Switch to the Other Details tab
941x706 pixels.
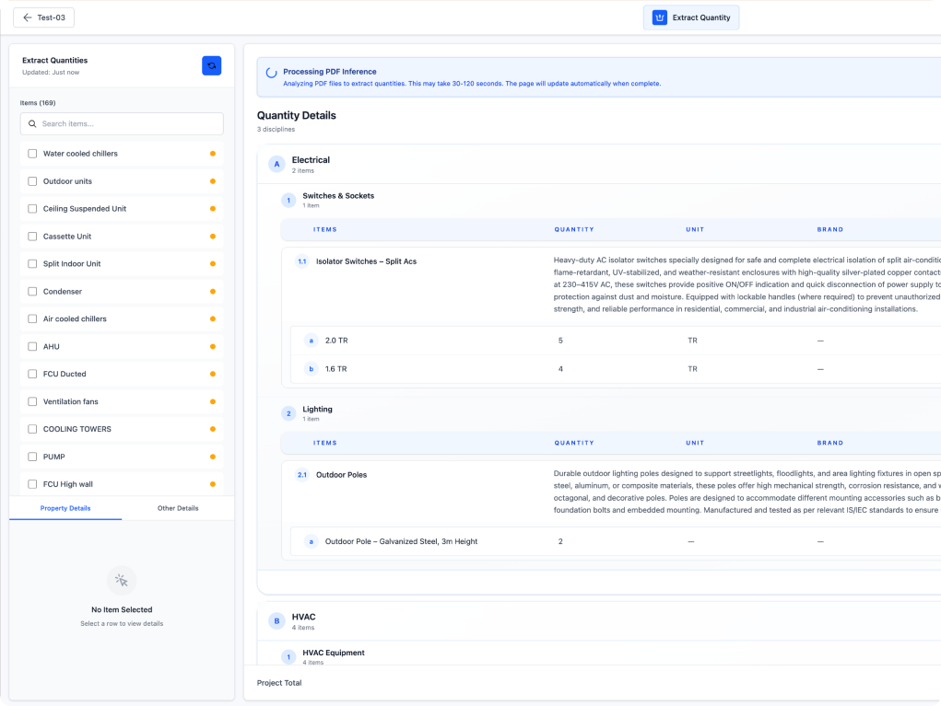pos(178,508)
